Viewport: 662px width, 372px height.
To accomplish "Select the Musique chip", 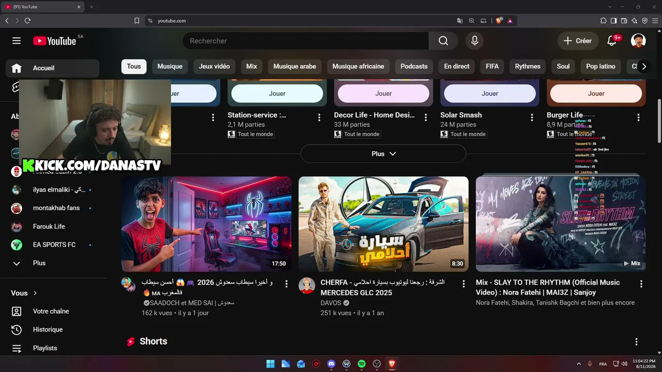I will coord(170,66).
